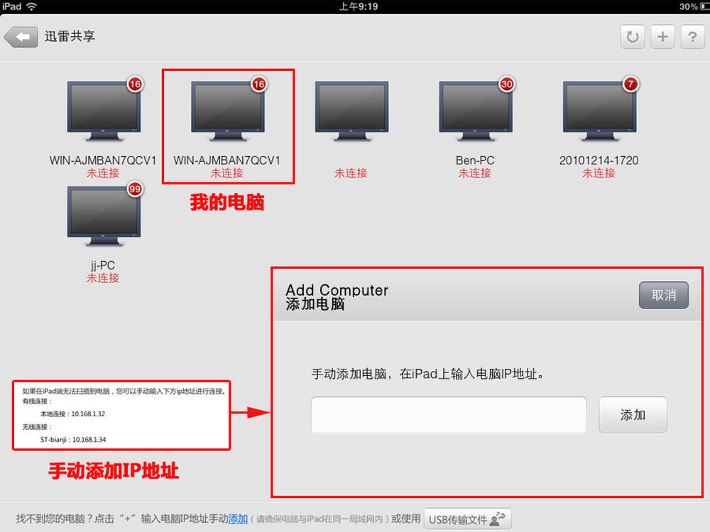Image resolution: width=710 pixels, height=532 pixels.
Task: Click the 添加 button beside the IP field
Action: [633, 415]
